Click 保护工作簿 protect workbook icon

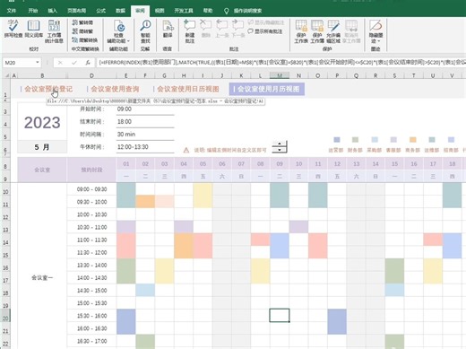click(317, 26)
